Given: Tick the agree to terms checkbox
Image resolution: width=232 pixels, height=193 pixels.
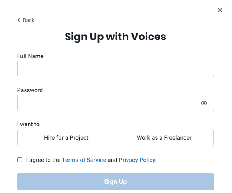Looking at the screenshot, I should (x=19, y=160).
